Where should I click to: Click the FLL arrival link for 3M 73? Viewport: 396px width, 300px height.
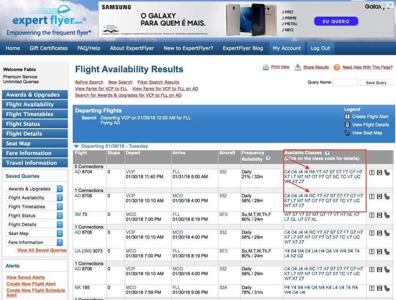pos(176,215)
